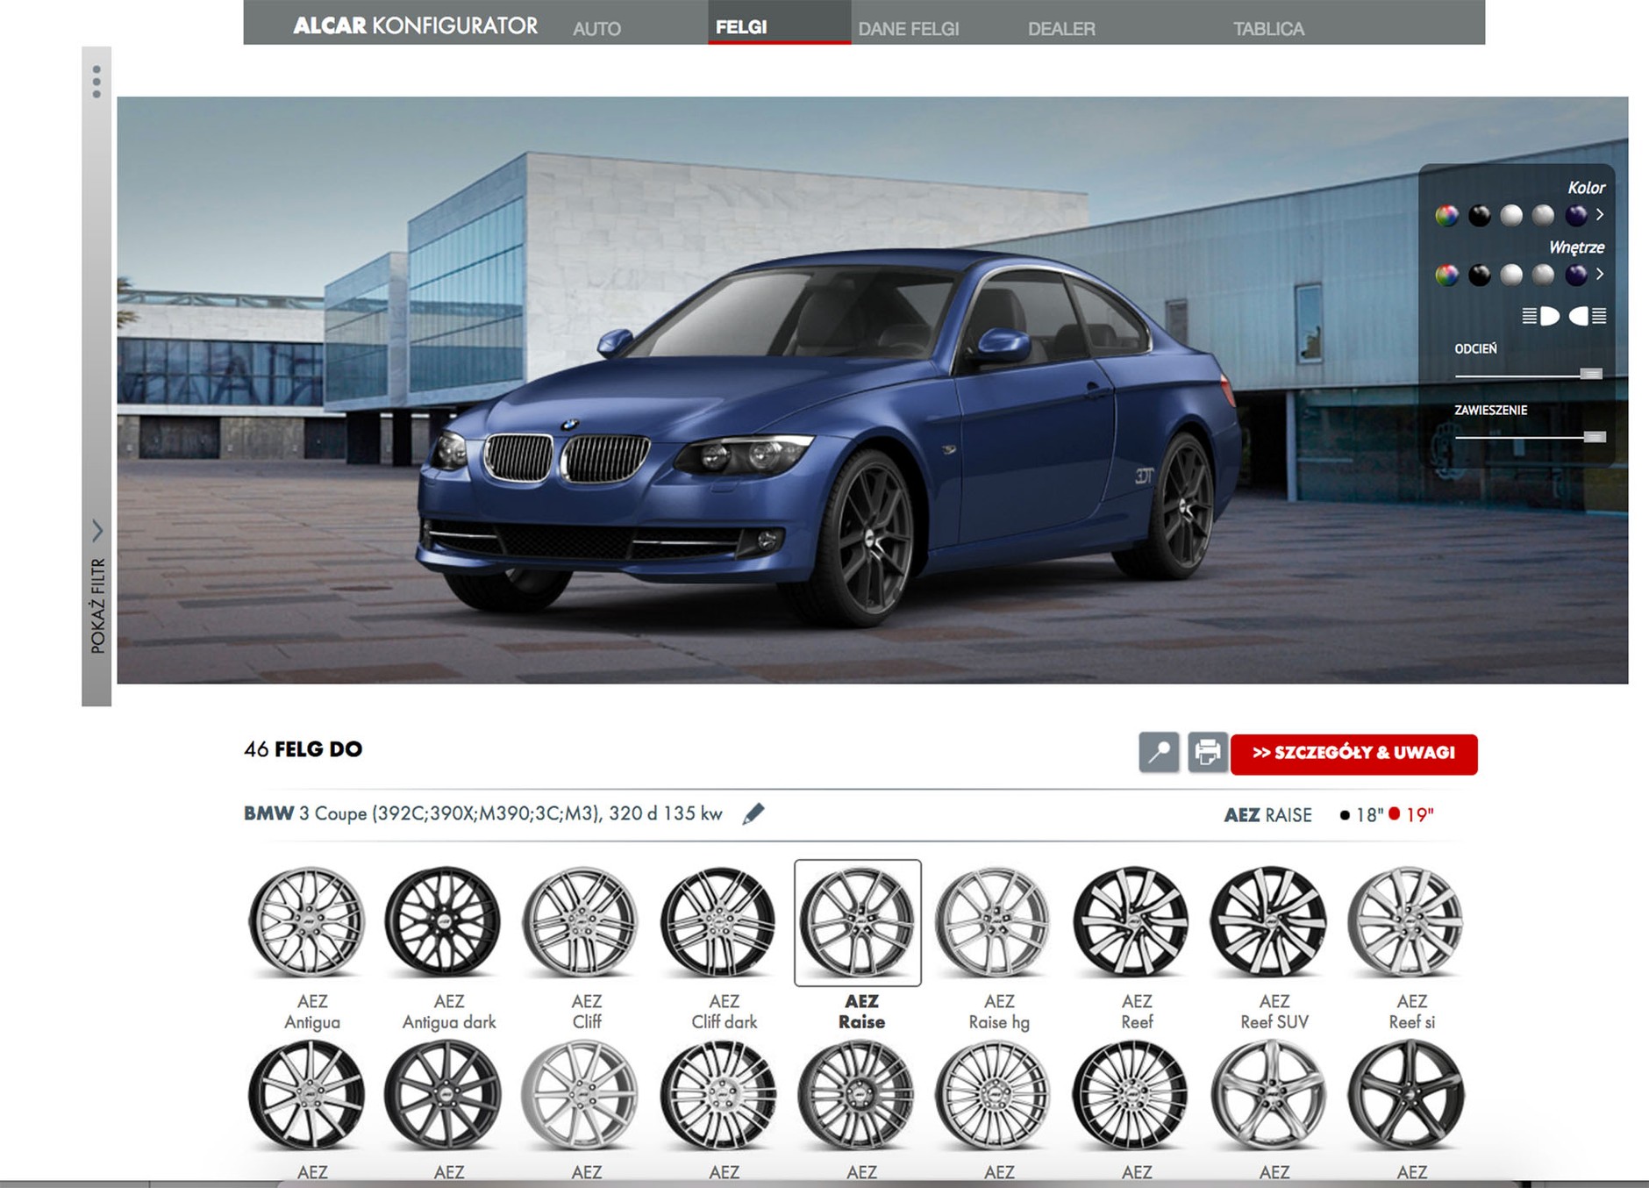This screenshot has width=1649, height=1188.
Task: Choose the dark blue Wnętrze swatch
Action: click(1576, 275)
